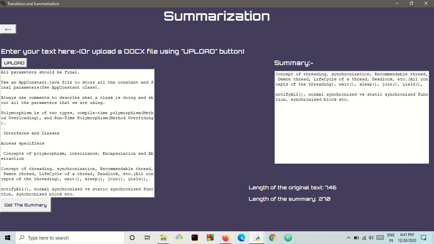Open File Explorer from the taskbar
This screenshot has height=244, width=434.
163,237
